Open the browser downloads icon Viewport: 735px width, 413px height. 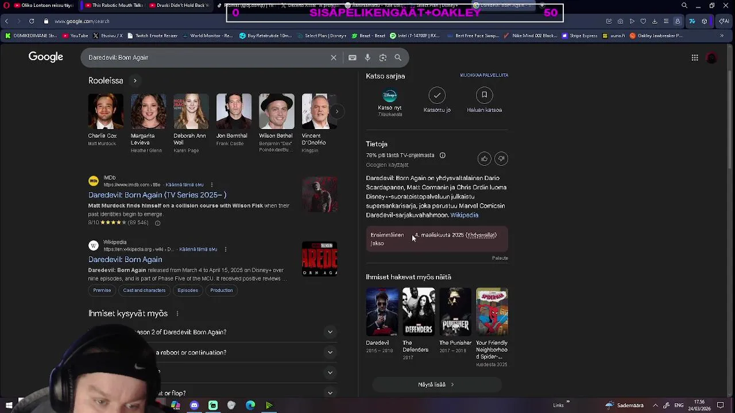pos(655,21)
